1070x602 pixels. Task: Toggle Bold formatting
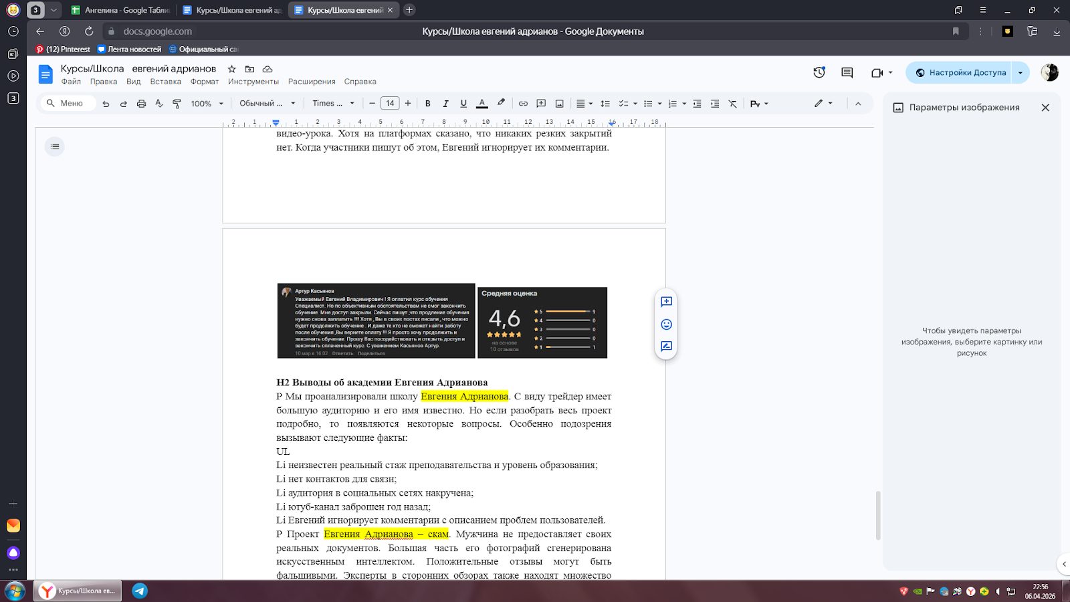[428, 104]
